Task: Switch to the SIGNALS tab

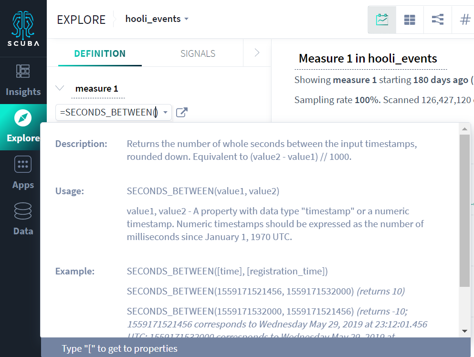Action: 198,53
